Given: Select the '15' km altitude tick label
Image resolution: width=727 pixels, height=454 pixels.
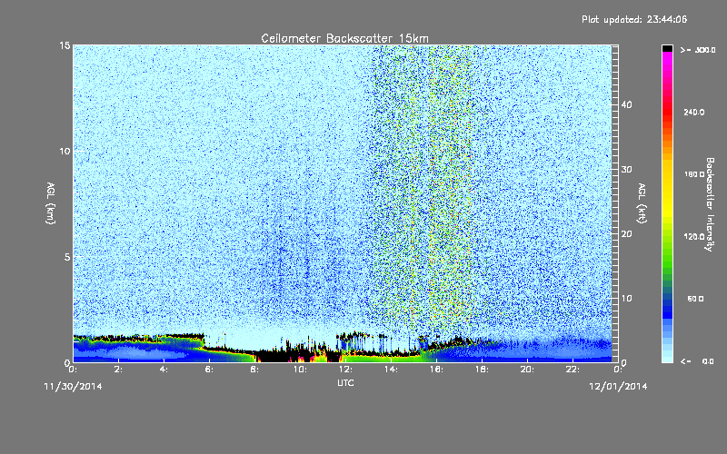Looking at the screenshot, I should pos(65,45).
